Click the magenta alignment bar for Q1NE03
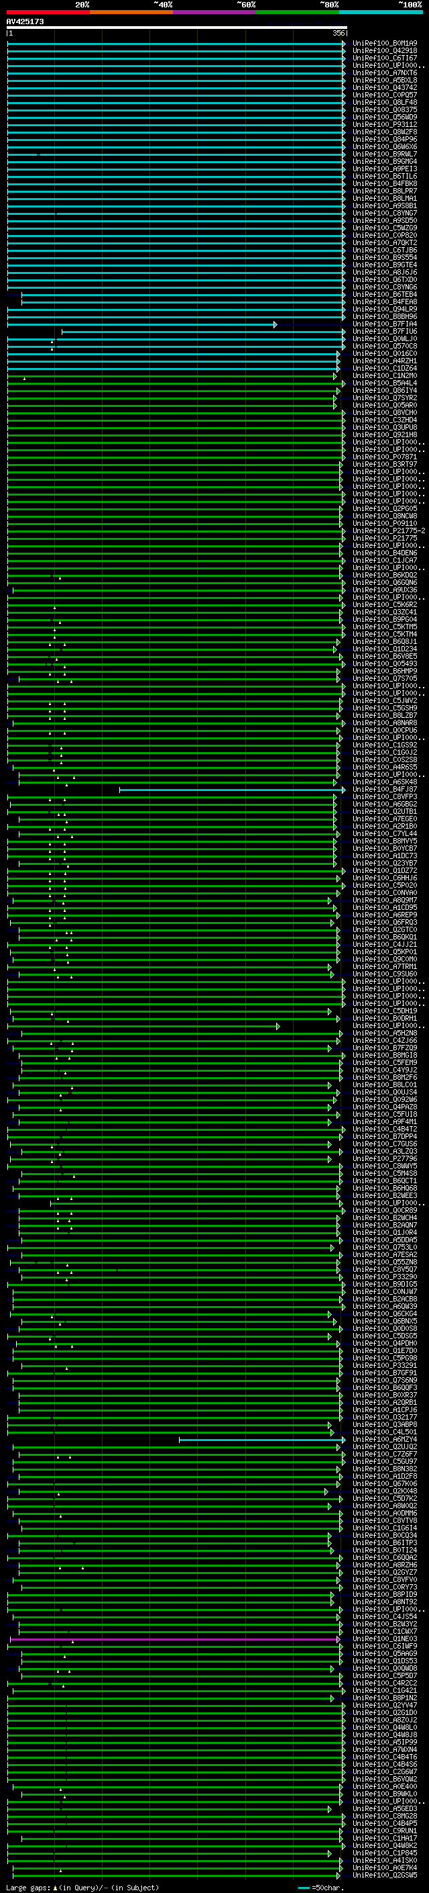The width and height of the screenshot is (429, 1893). click(x=175, y=1638)
